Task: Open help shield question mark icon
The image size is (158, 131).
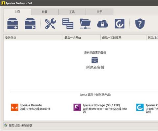Action: [140, 24]
